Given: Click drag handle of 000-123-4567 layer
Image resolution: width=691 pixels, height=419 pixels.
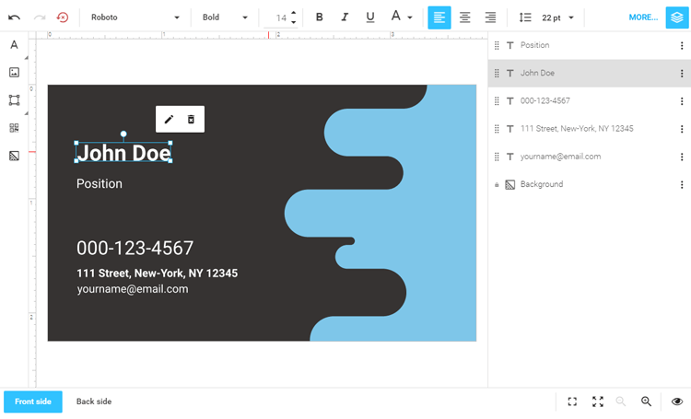Looking at the screenshot, I should [x=497, y=101].
